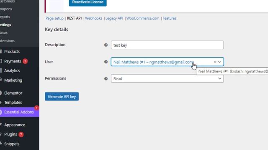Click Generate API key button
The image size is (268, 150).
62,96
